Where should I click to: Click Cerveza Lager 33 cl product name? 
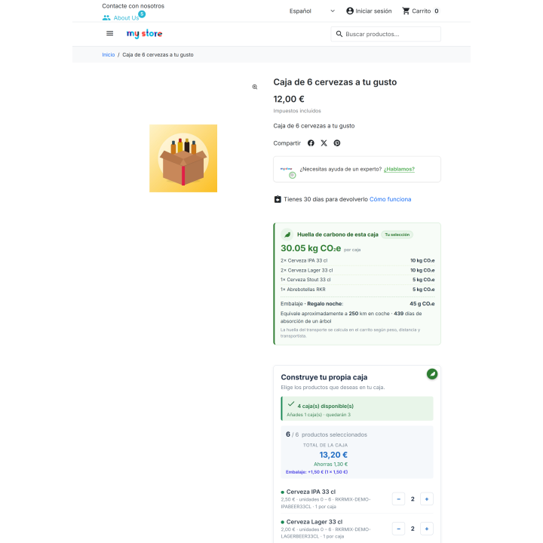coord(314,522)
